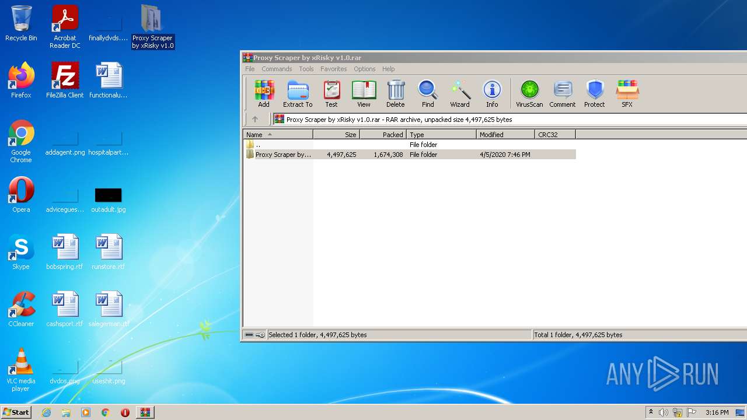This screenshot has height=420, width=747.
Task: Select the cashsport.rtf desktop file
Action: coord(65,309)
